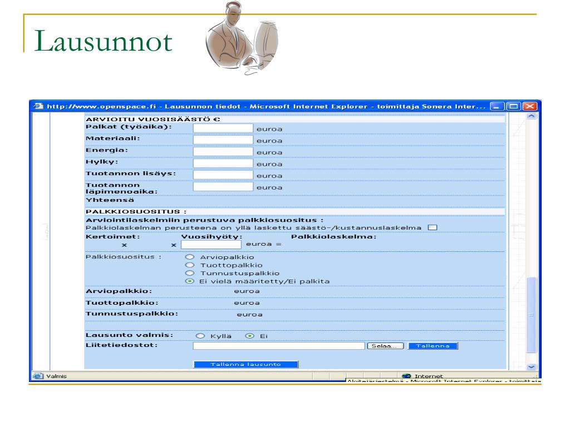
Task: Tick the säästö-/kustannuslaskelma checkbox
Action: (x=432, y=227)
